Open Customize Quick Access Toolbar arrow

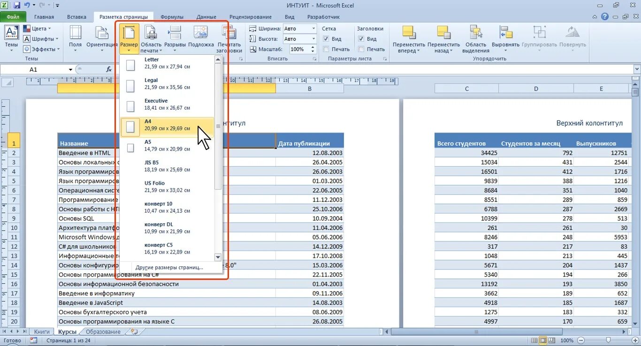(57, 6)
